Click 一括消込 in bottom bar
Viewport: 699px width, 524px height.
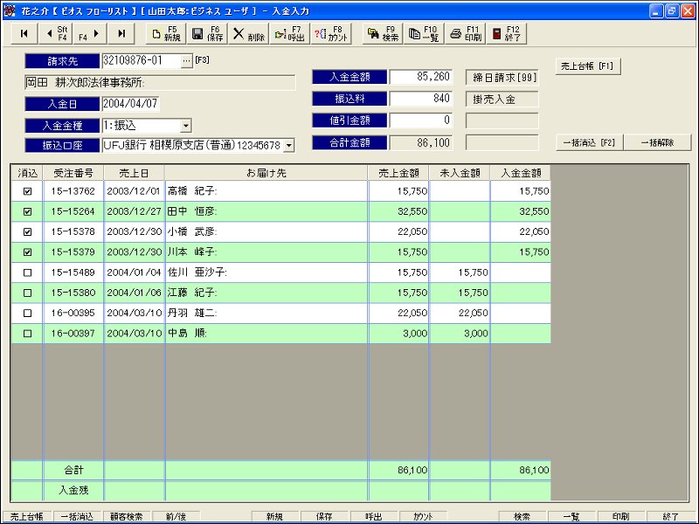point(77,516)
